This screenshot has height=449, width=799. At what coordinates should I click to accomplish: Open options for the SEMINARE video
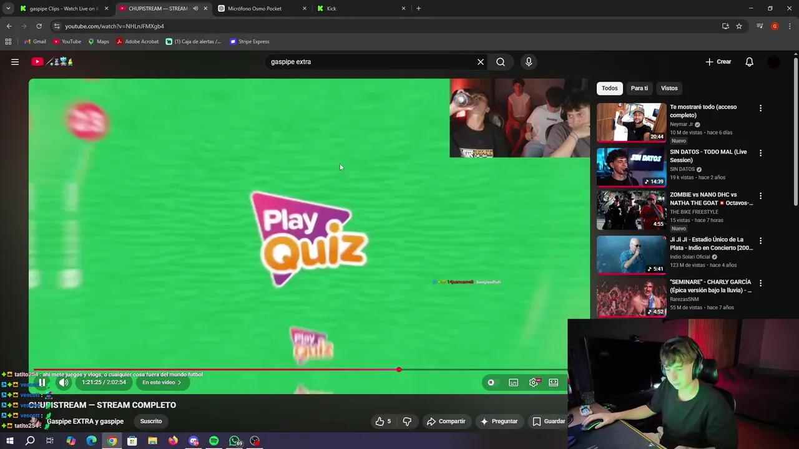(760, 283)
